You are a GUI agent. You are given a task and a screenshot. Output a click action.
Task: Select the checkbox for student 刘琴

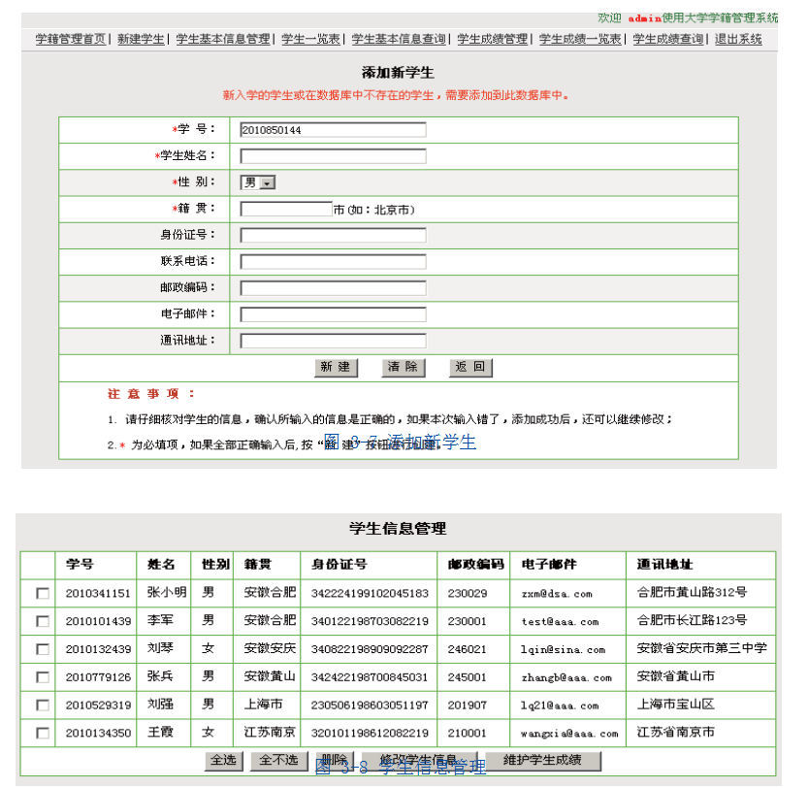click(x=43, y=649)
